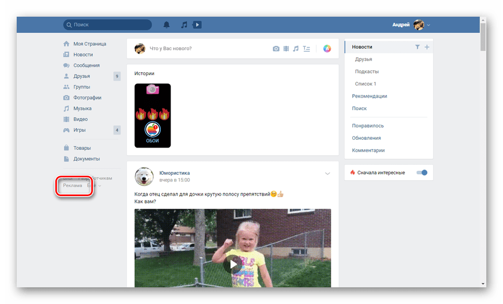Viewport: 503px width, 304px height.
Task: Click the camera icon beside Фотографии
Action: click(x=66, y=98)
